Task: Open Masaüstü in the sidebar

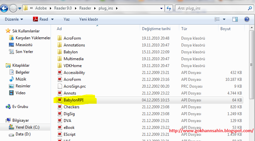Action: 21,45
